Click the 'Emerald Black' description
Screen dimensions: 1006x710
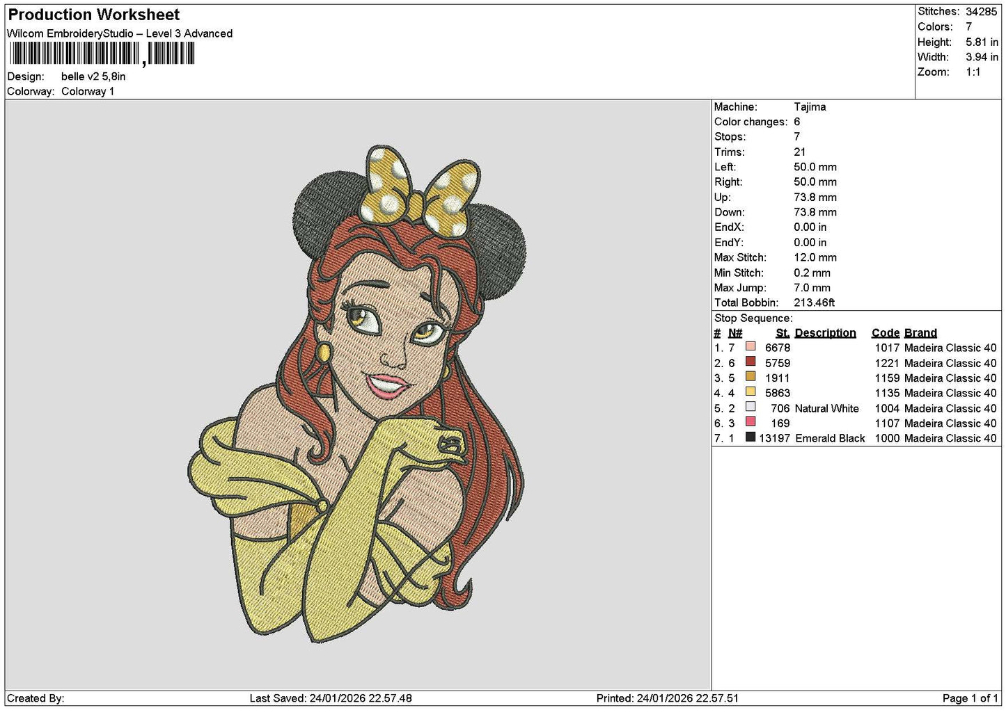point(830,438)
